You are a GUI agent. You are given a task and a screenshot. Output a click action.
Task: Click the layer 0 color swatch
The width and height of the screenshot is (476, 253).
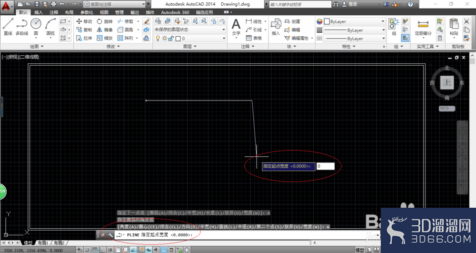[x=178, y=39]
